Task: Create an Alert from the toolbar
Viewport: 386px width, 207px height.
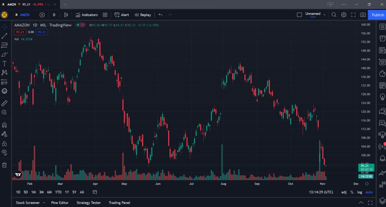Action: pyautogui.click(x=122, y=15)
